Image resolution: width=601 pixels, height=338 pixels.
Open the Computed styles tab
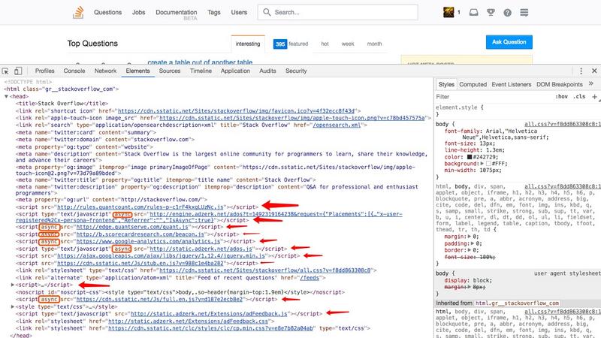[x=473, y=84]
